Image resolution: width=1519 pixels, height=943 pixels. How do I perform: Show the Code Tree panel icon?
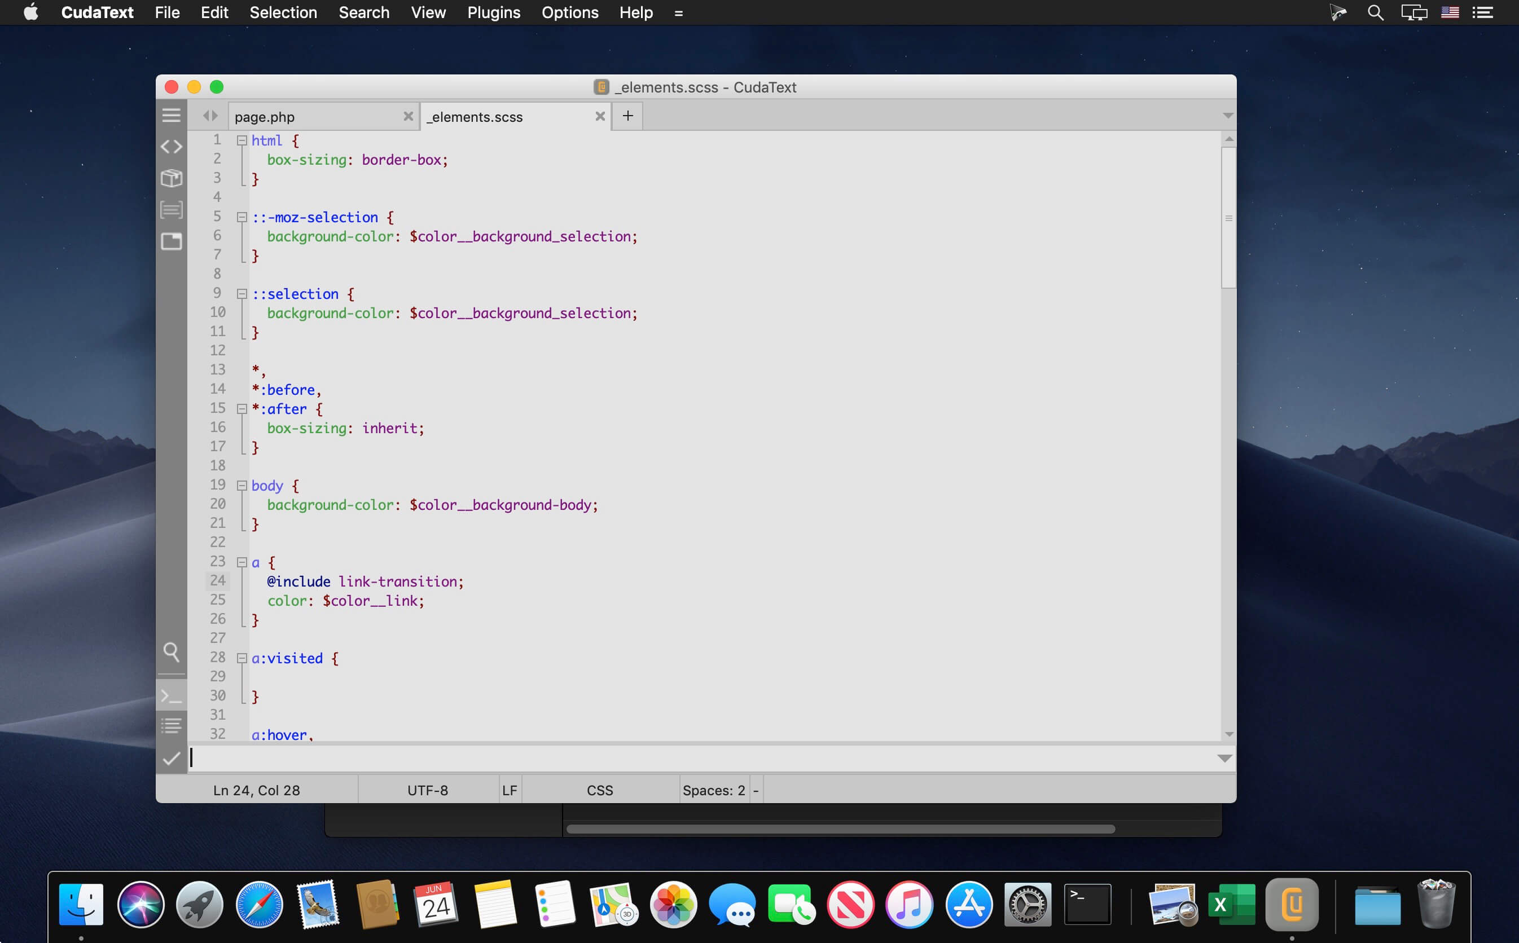(171, 147)
